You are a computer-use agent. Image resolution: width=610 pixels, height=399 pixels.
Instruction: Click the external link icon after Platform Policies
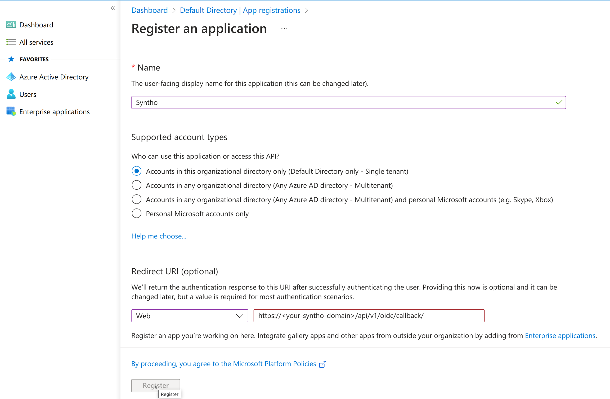322,364
